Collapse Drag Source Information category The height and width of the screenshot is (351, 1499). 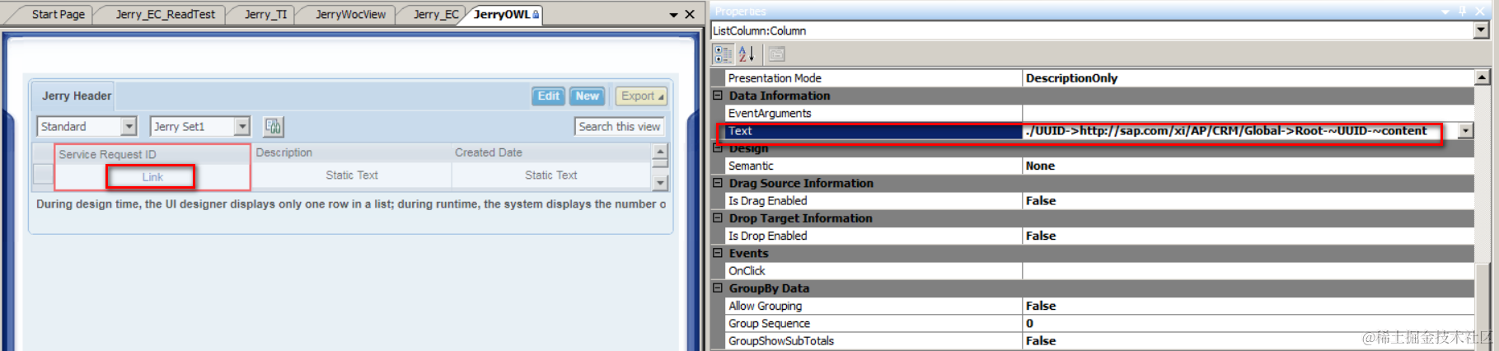(x=718, y=183)
